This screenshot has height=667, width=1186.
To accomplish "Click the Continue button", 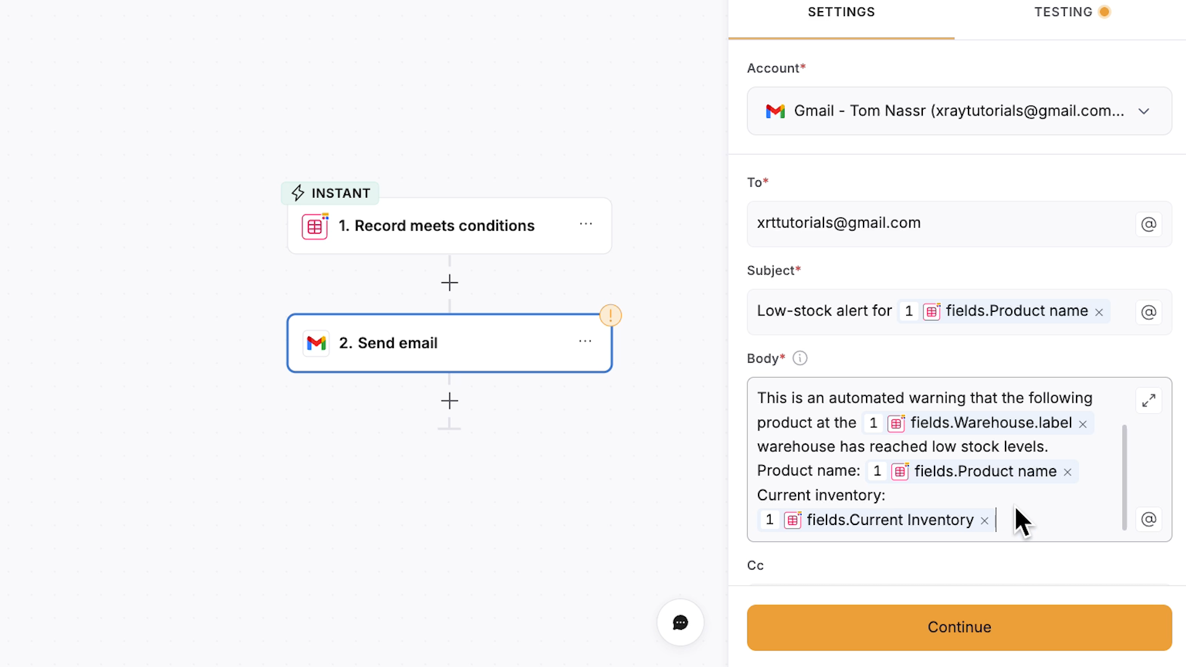I will click(959, 627).
